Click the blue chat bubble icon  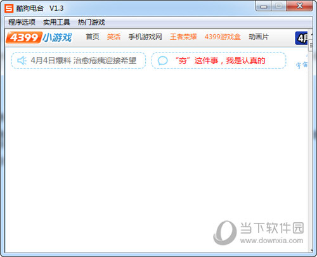162,61
